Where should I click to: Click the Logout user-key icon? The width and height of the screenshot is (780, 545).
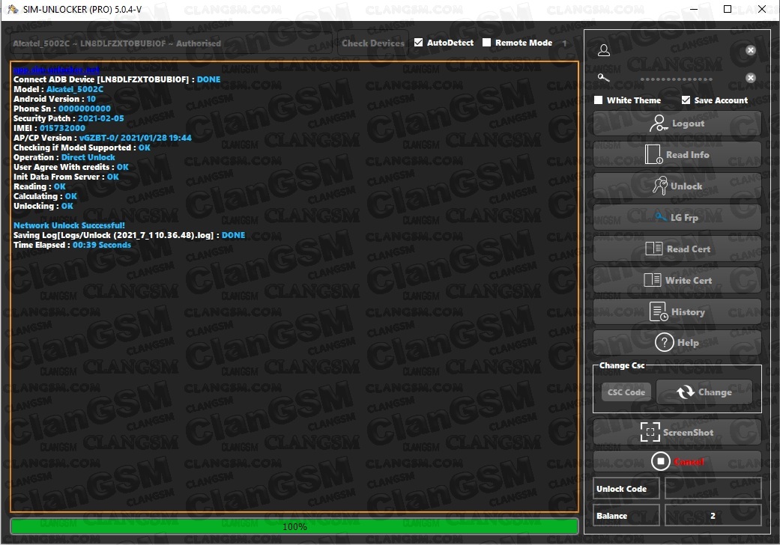[x=658, y=124]
